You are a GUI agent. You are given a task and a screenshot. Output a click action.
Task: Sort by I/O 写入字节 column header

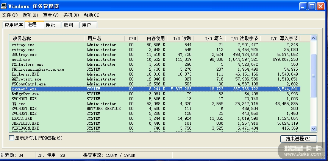coord(280,39)
